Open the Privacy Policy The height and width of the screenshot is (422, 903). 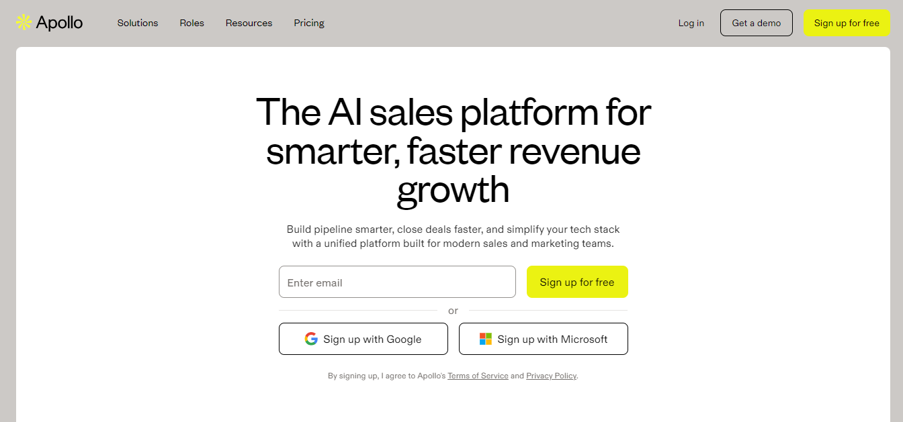(551, 376)
